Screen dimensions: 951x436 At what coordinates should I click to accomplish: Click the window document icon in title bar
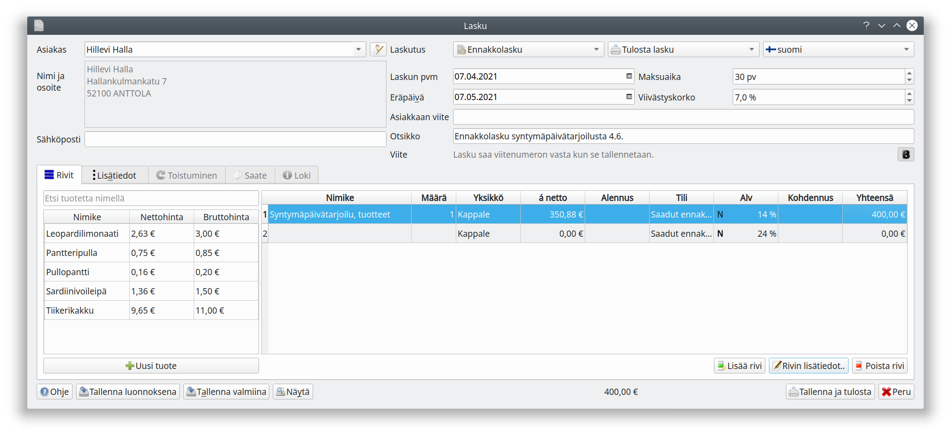(39, 25)
